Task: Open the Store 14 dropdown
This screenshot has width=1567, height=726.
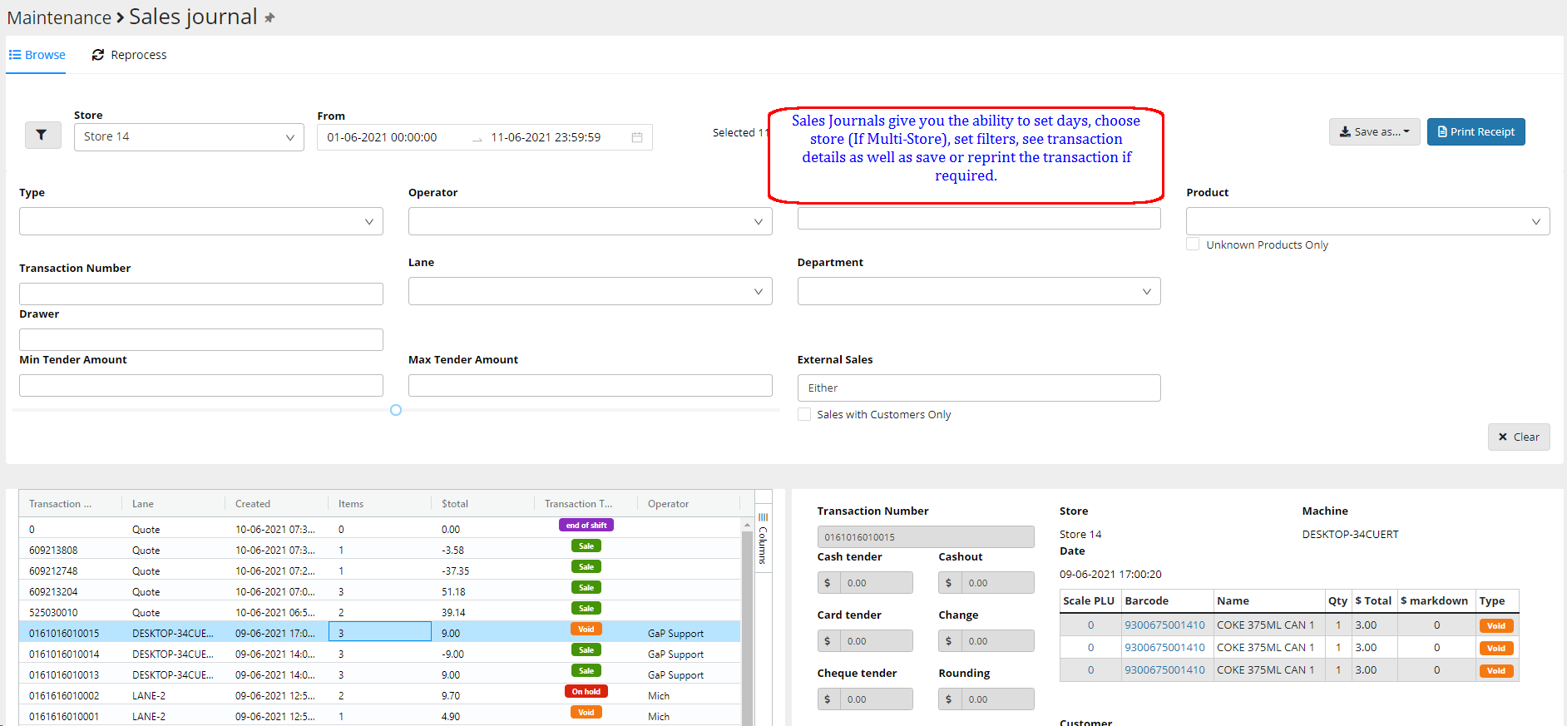Action: (x=189, y=137)
